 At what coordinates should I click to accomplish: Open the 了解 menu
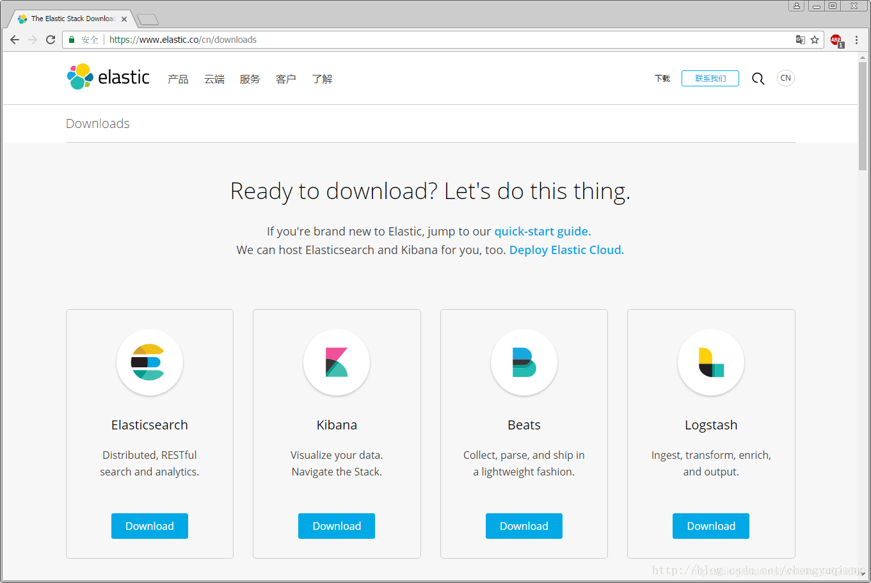click(322, 79)
